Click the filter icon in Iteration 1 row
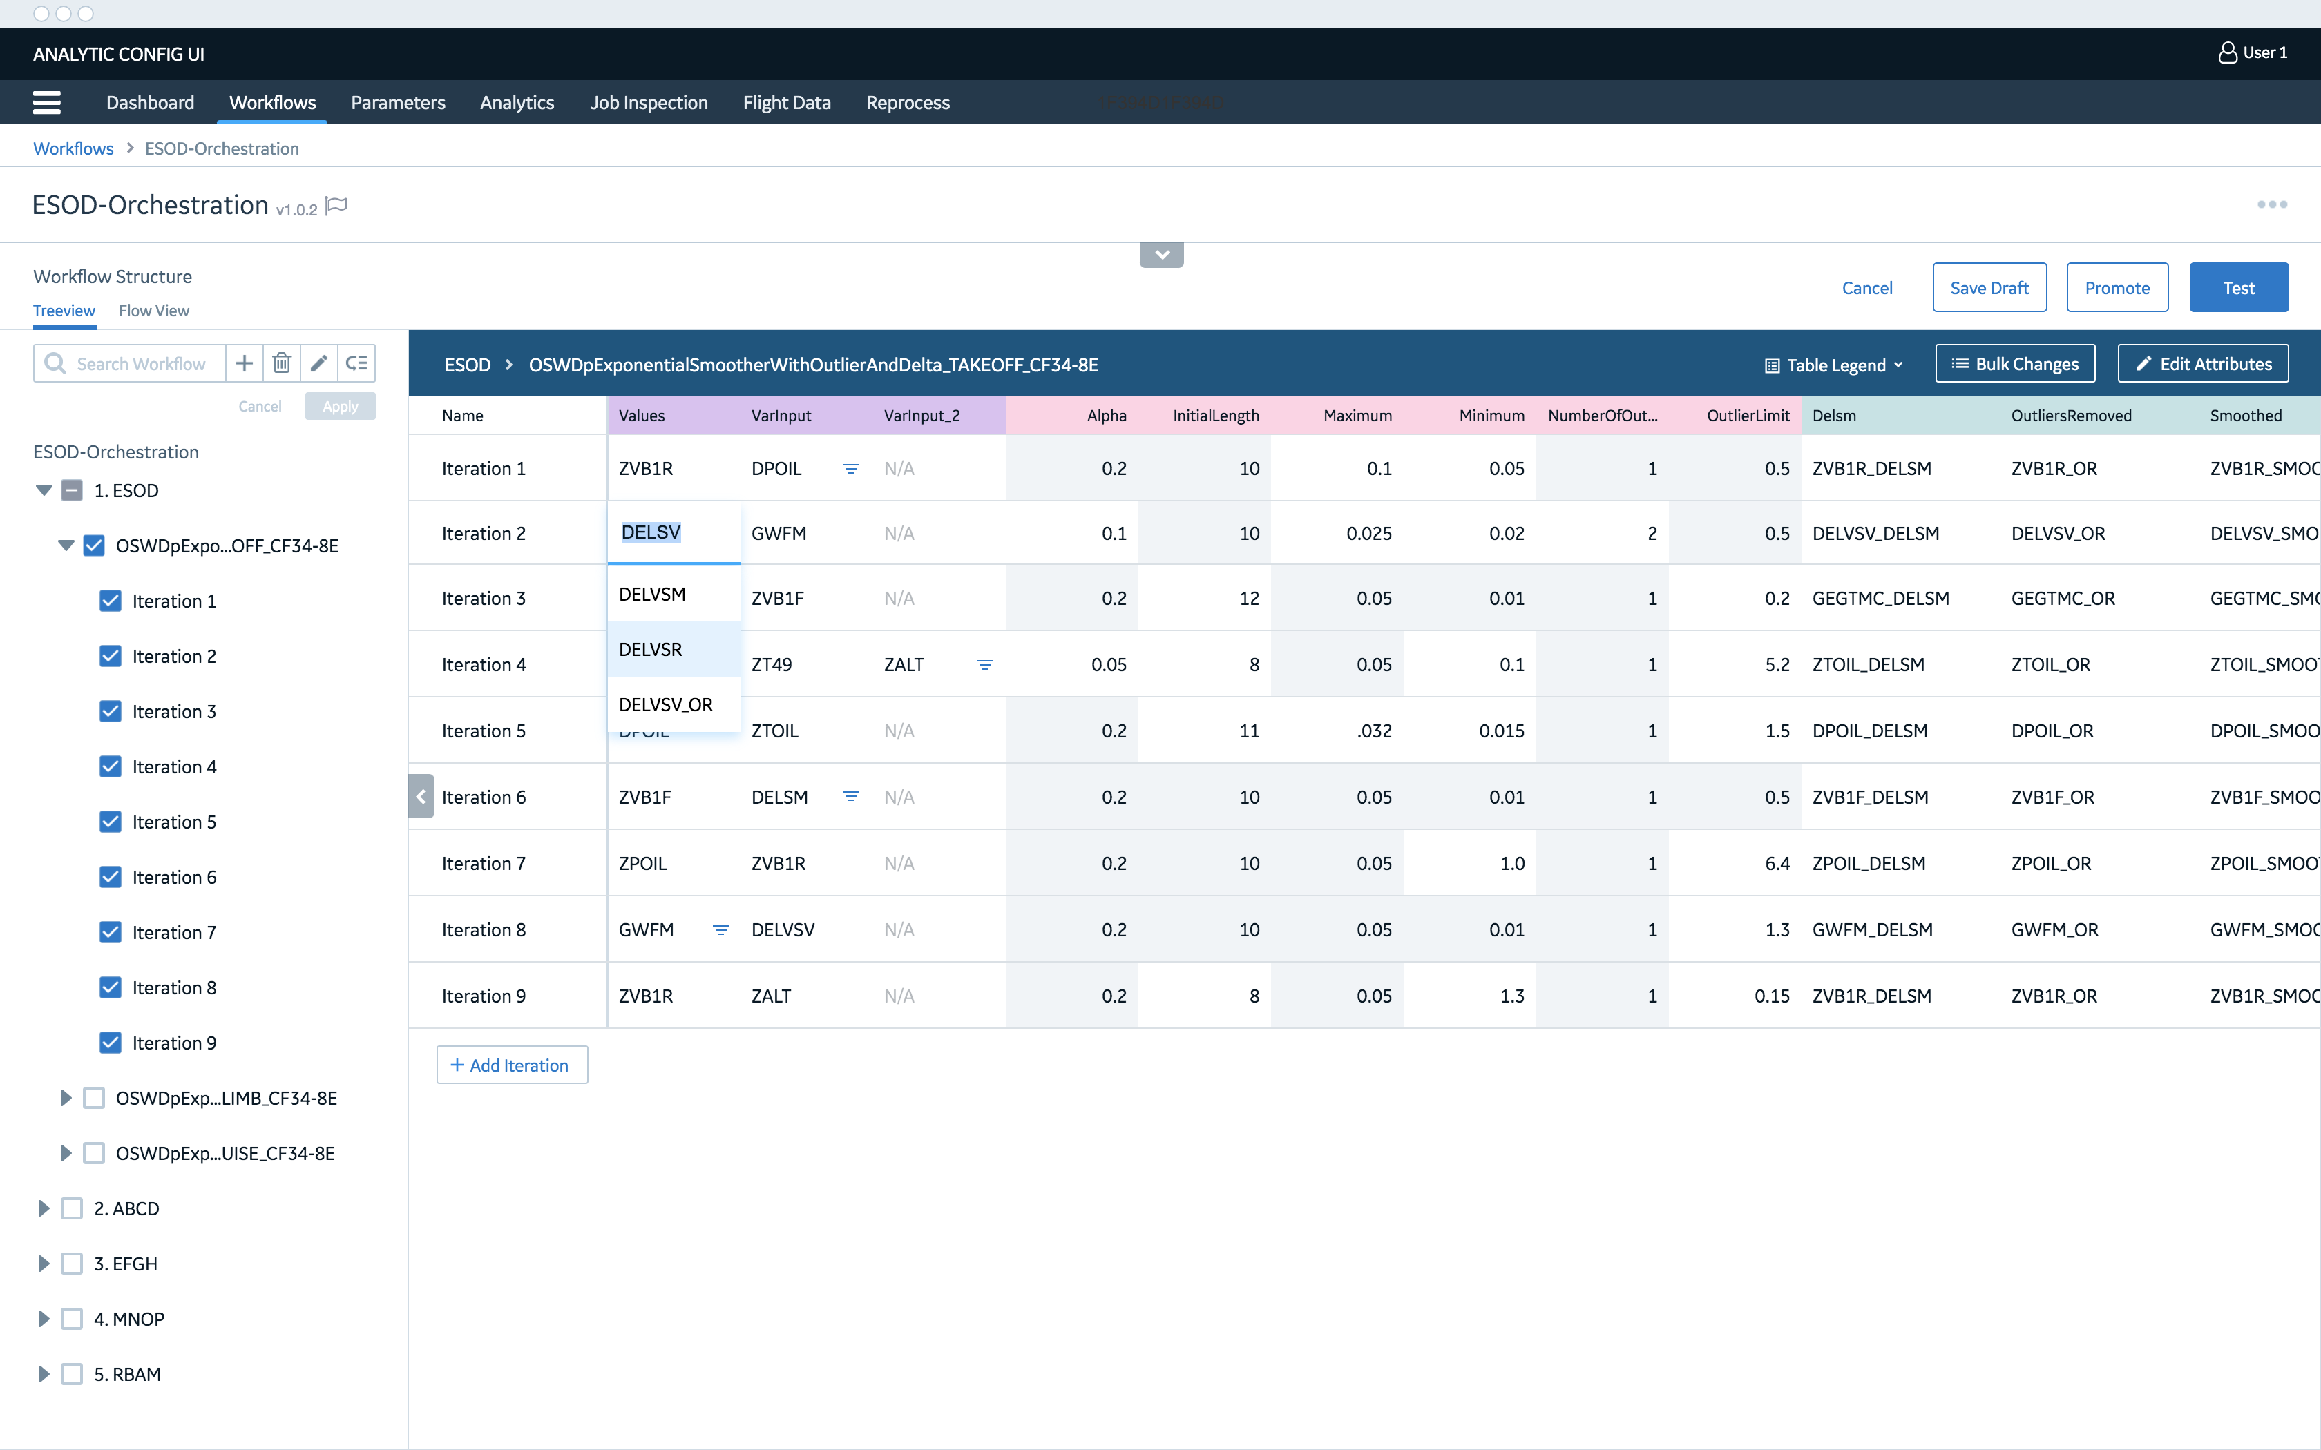This screenshot has width=2321, height=1450. tap(851, 469)
